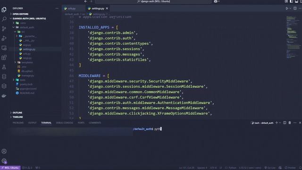The image size is (302, 170).
Task: Open the Search view in activity bar
Action: tap(4, 19)
